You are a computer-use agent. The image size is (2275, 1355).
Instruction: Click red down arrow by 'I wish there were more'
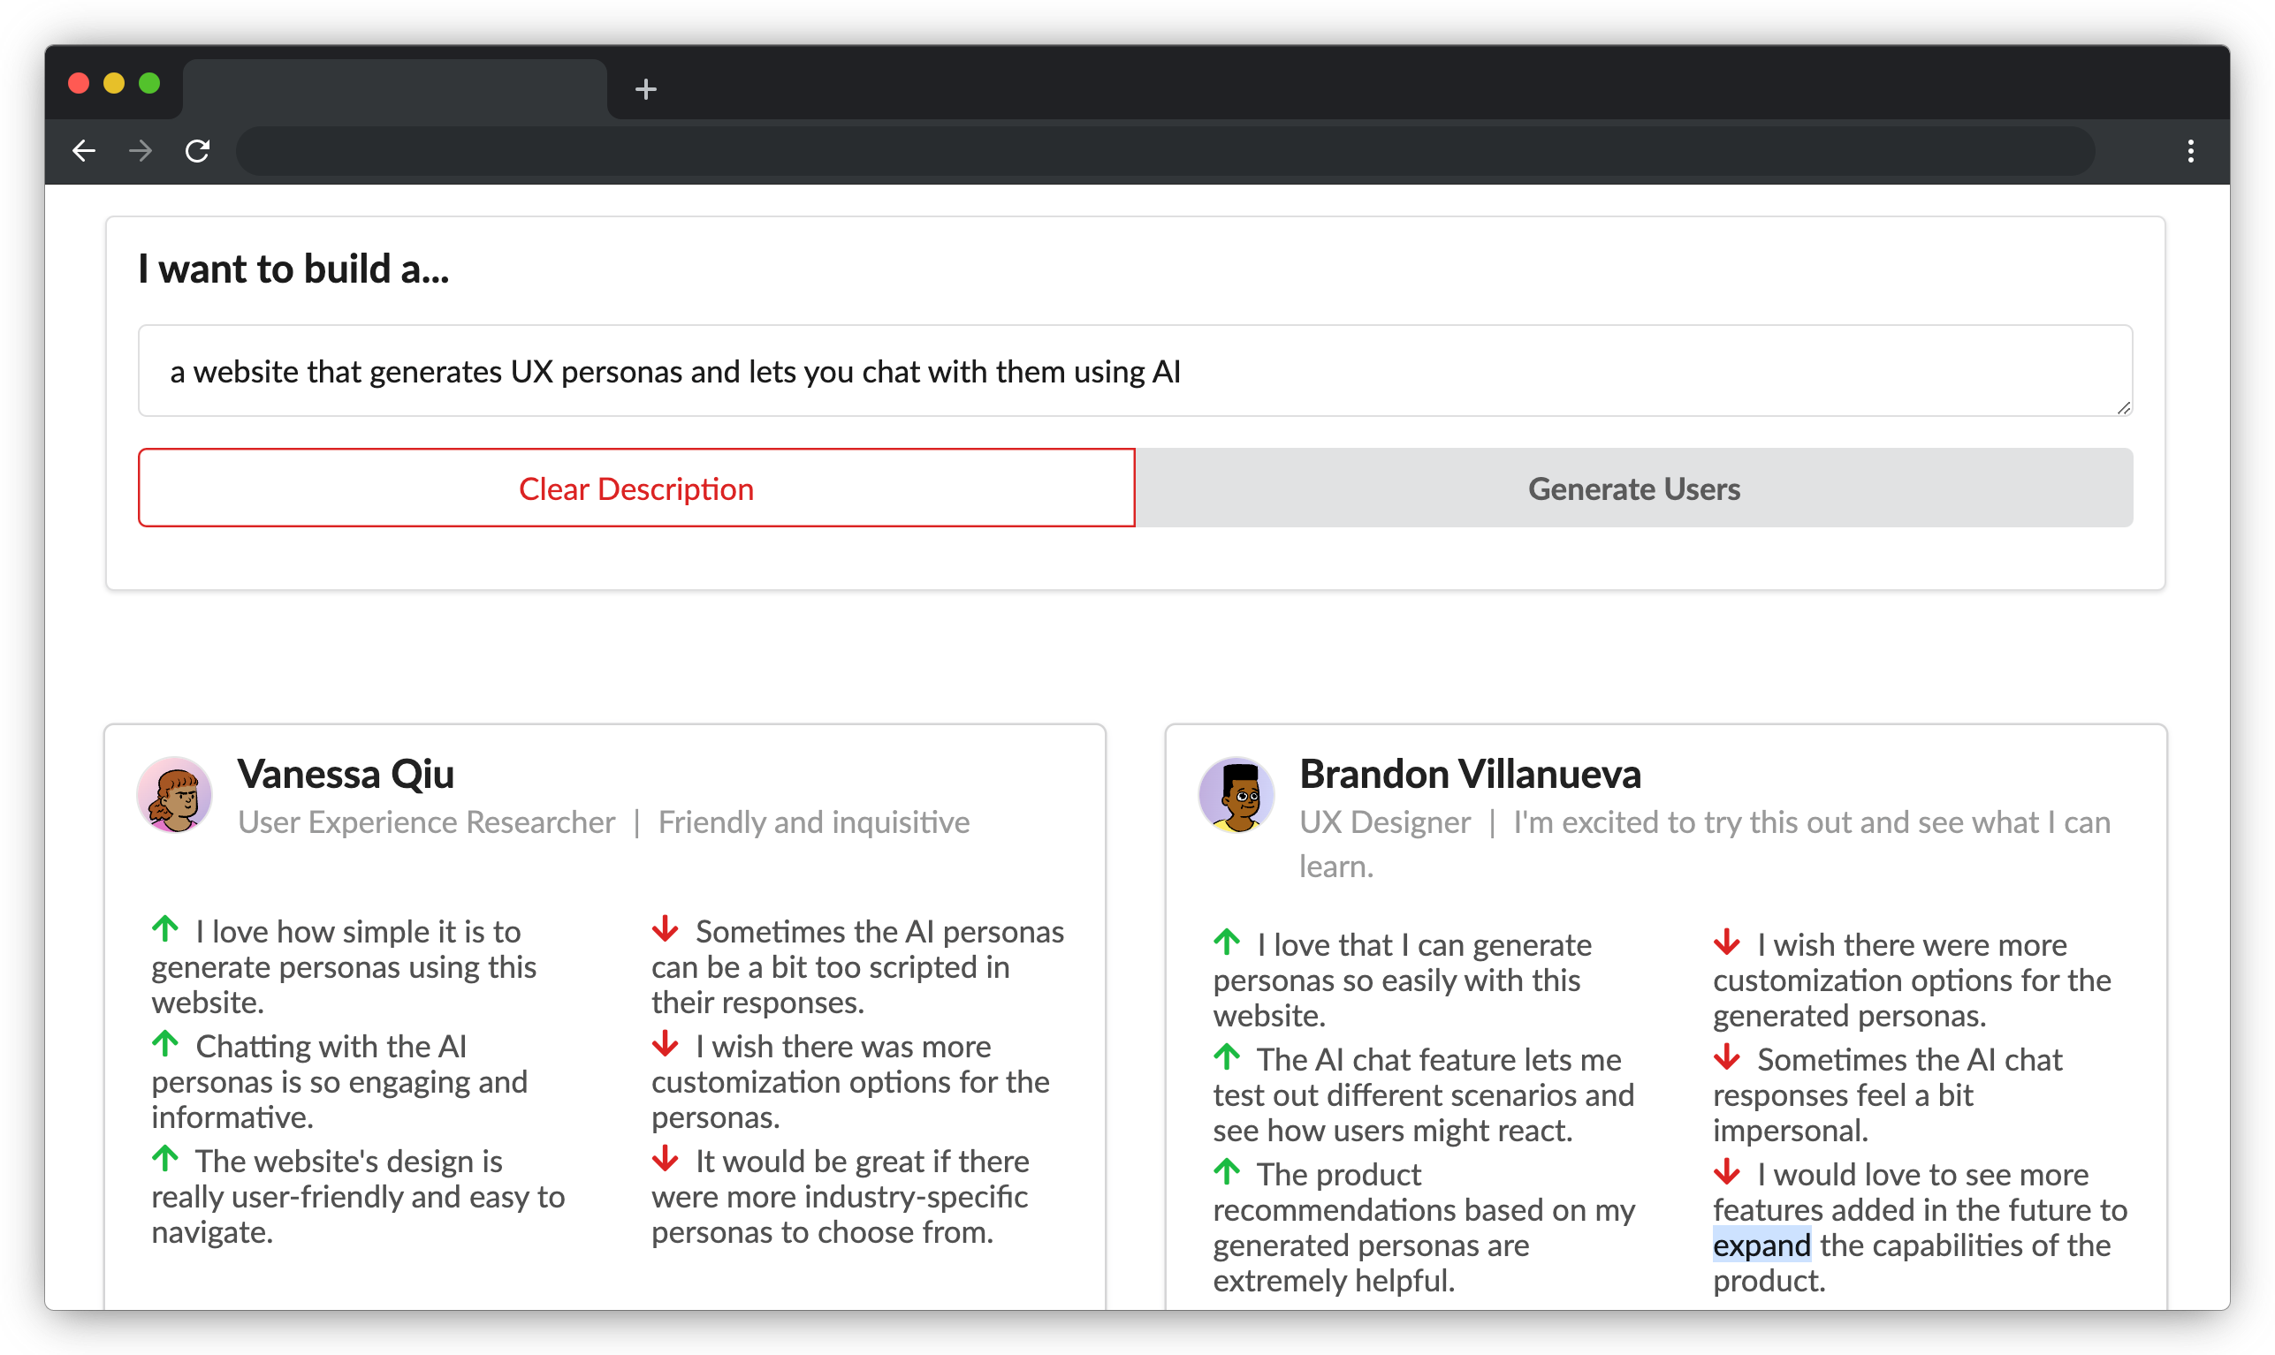[x=1727, y=942]
